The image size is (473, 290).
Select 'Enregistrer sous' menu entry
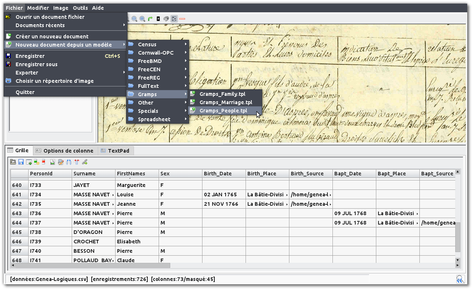(65, 64)
